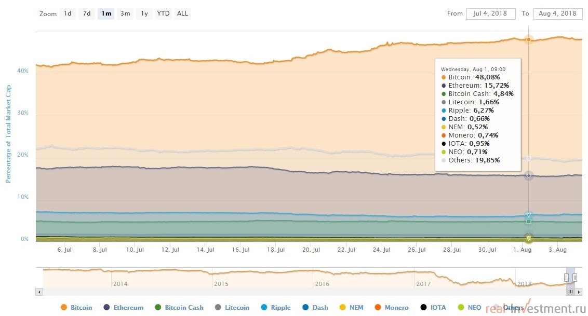The width and height of the screenshot is (588, 316).
Task: Click the '10. Jul' x-axis label
Action: [135, 250]
